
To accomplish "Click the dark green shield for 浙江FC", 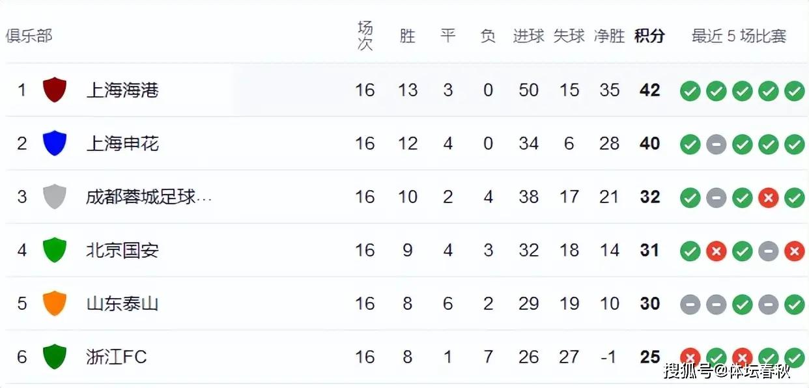I will 55,357.
